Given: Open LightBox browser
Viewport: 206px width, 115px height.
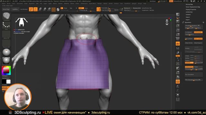Looking at the screenshot, I should 15,9.
